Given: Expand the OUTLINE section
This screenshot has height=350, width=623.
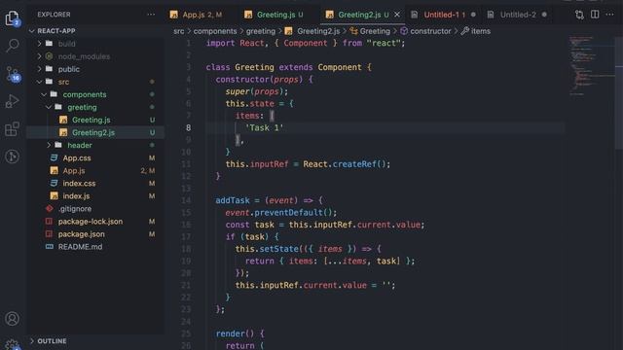Looking at the screenshot, I should point(95,341).
